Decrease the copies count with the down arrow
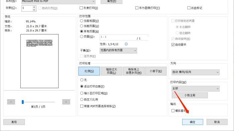234x131 pixels. [x=34, y=10]
